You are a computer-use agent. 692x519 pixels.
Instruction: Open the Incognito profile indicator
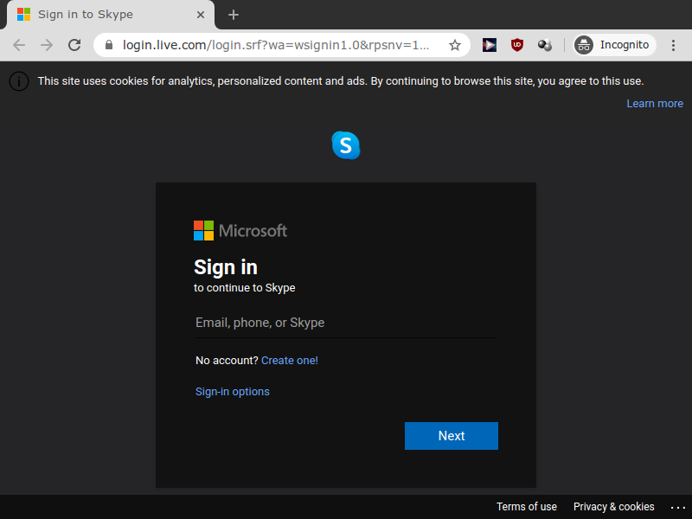[x=614, y=45]
